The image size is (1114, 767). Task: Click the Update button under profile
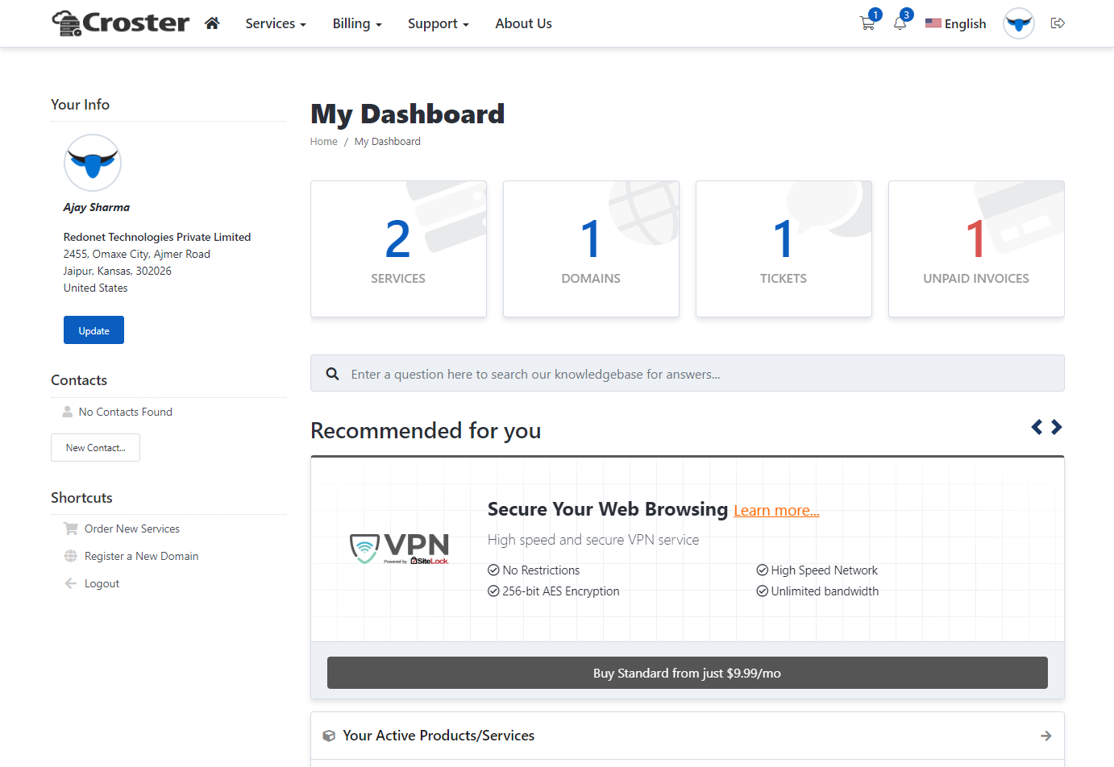[94, 330]
